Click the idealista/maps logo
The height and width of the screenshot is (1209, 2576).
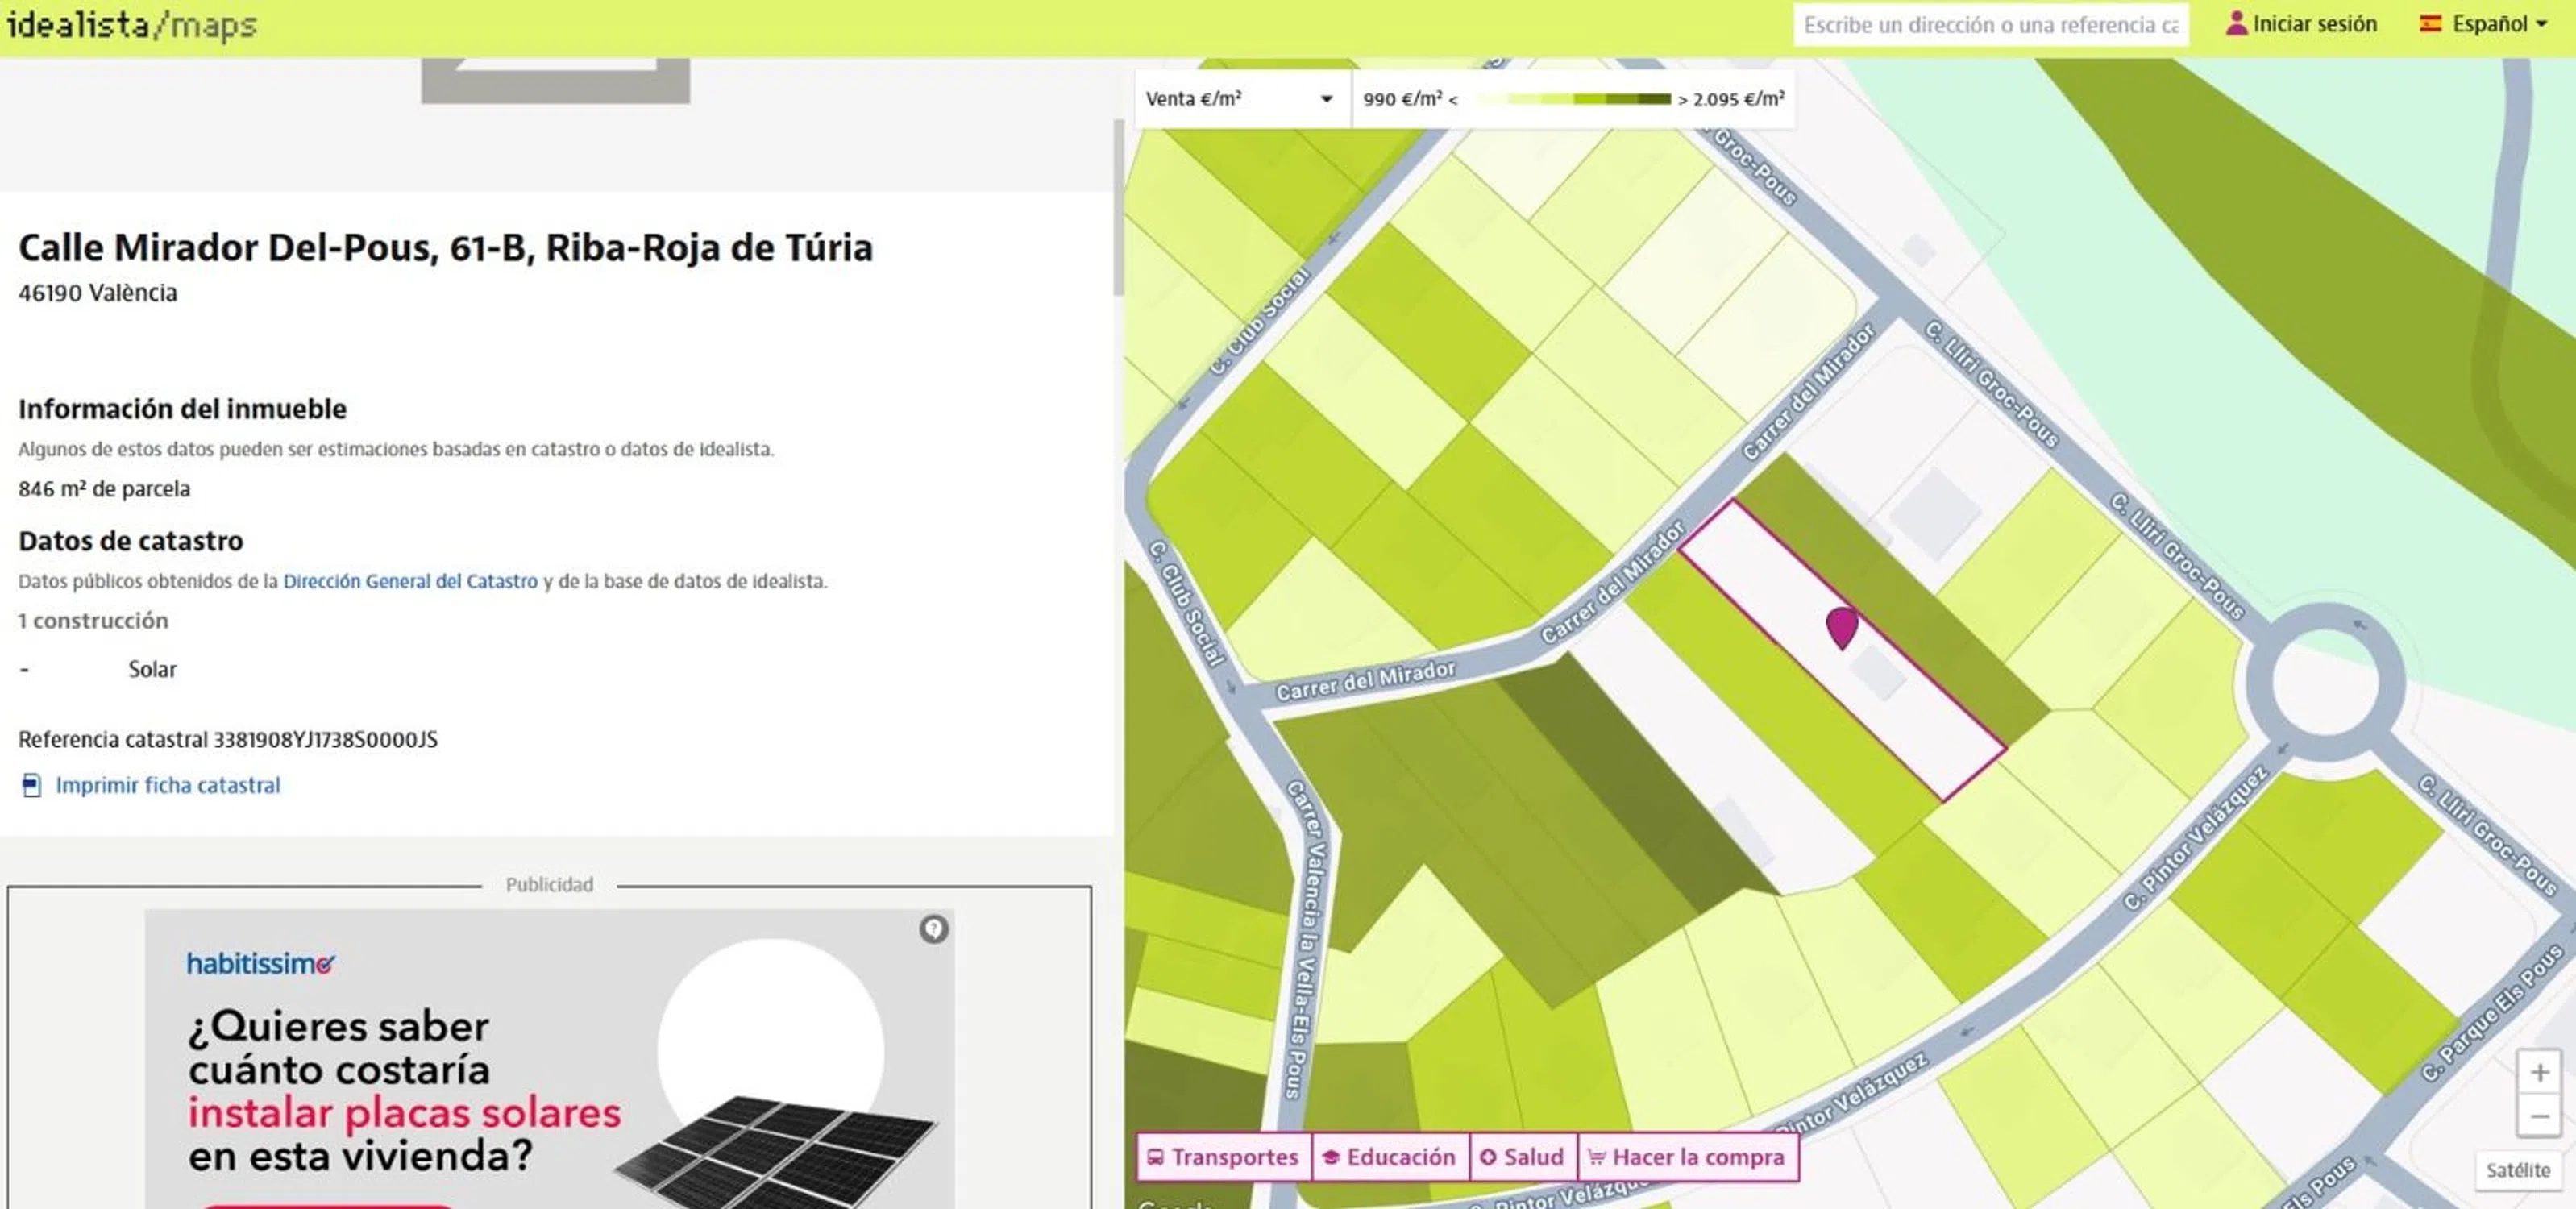pos(131,24)
